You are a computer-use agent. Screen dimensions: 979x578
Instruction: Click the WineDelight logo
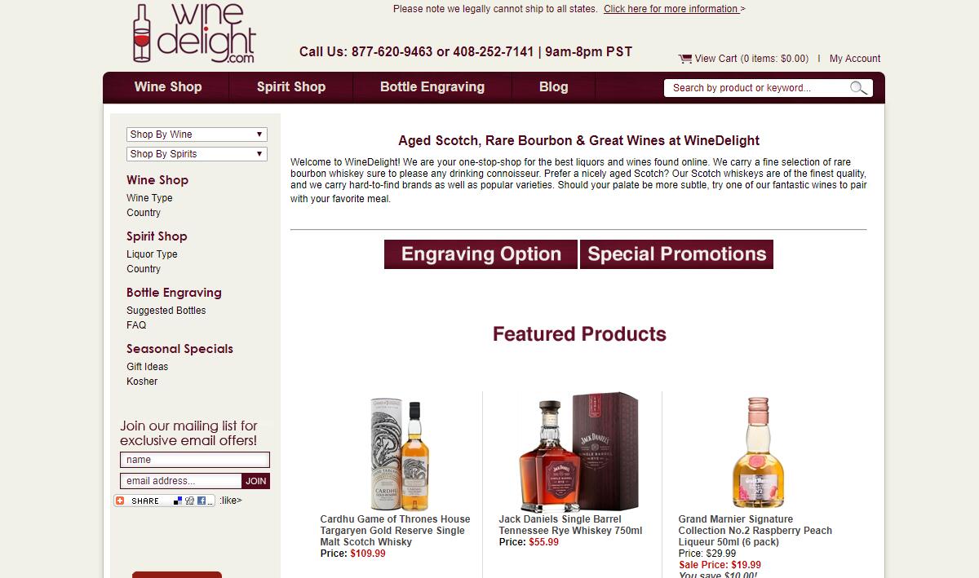coord(194,33)
